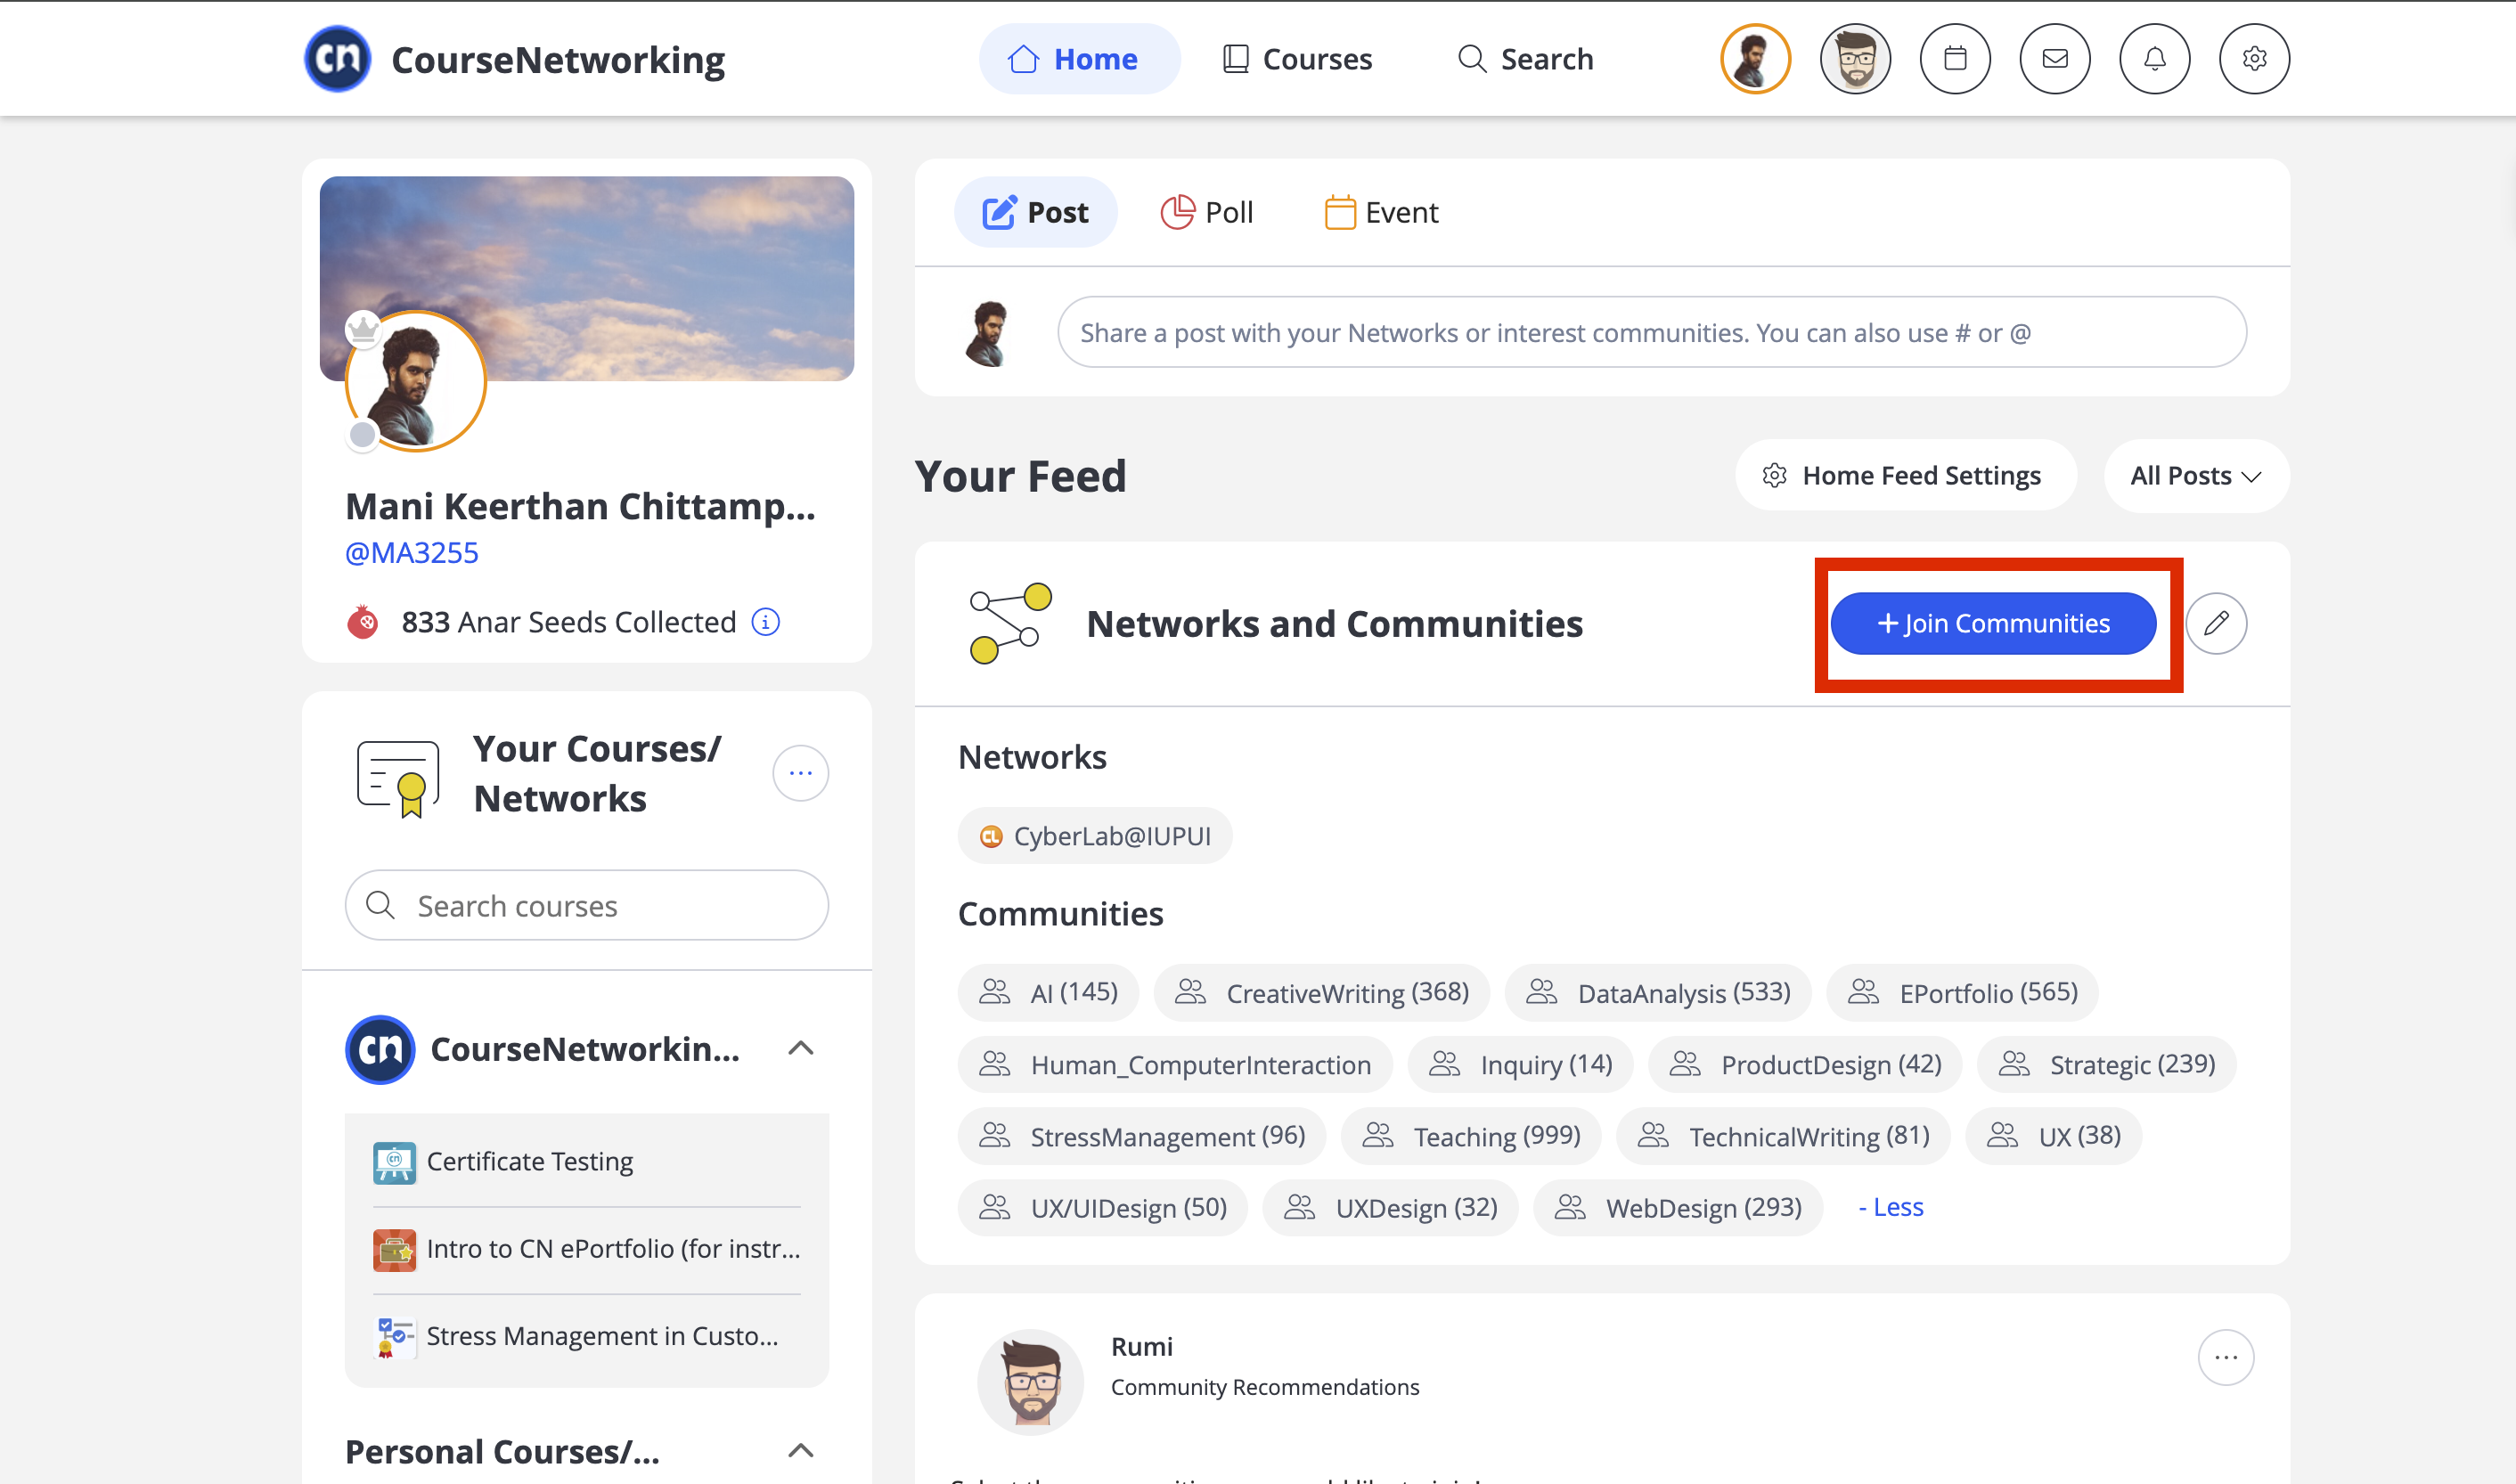This screenshot has width=2516, height=1484.
Task: Click the @MA3255 username link
Action: [x=412, y=552]
